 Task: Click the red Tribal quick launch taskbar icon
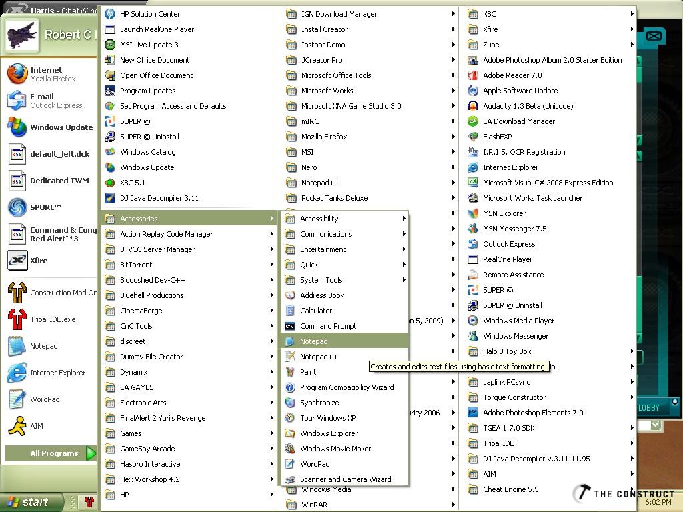pyautogui.click(x=89, y=502)
